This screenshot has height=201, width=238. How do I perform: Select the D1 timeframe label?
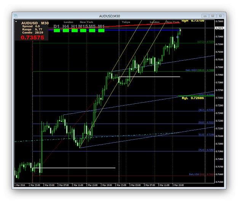[56, 26]
